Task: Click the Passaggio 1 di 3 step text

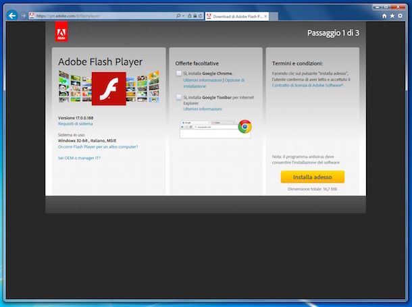Action: point(333,33)
